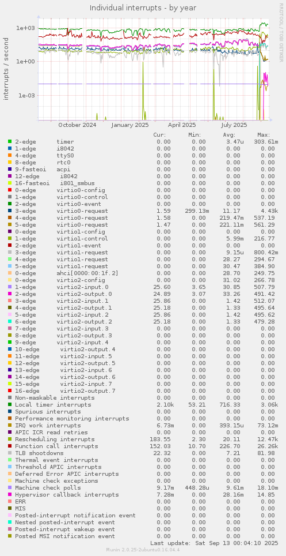Click the Hypervisor callback interrupts magenta swatch

pyautogui.click(x=10, y=495)
